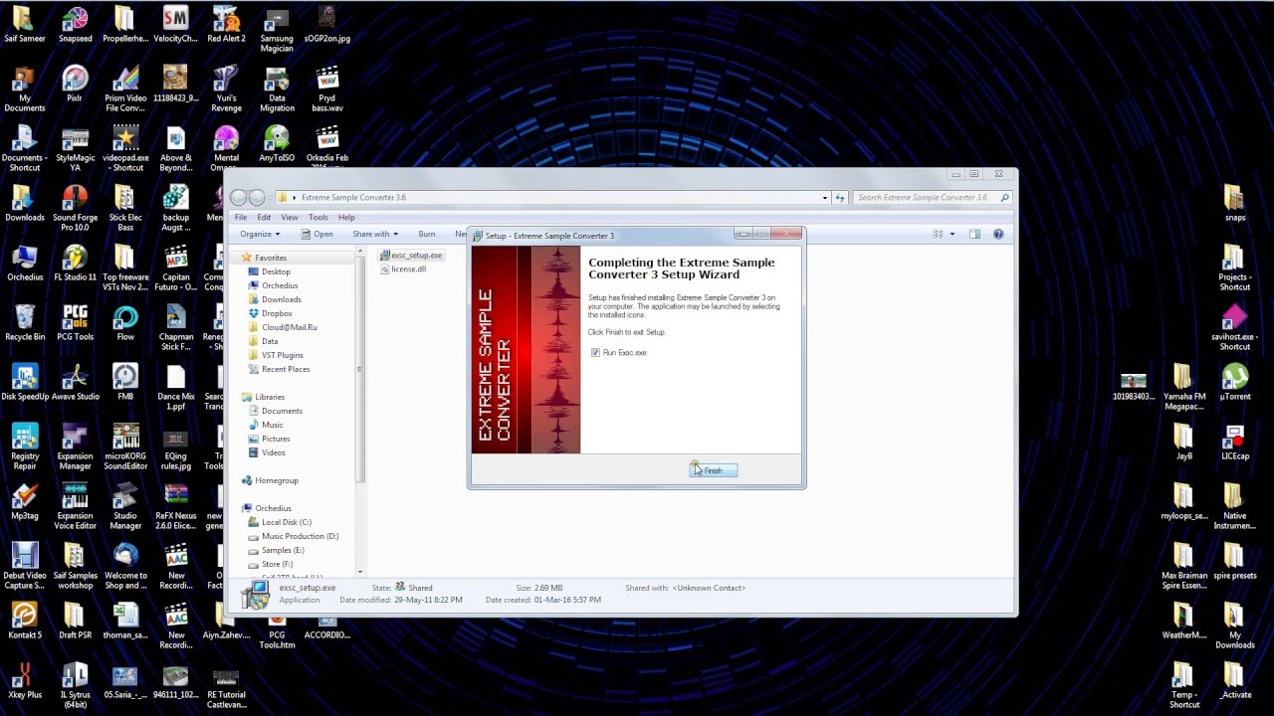Select the Sound Forge Pro 10.0 desktop icon

pos(75,209)
